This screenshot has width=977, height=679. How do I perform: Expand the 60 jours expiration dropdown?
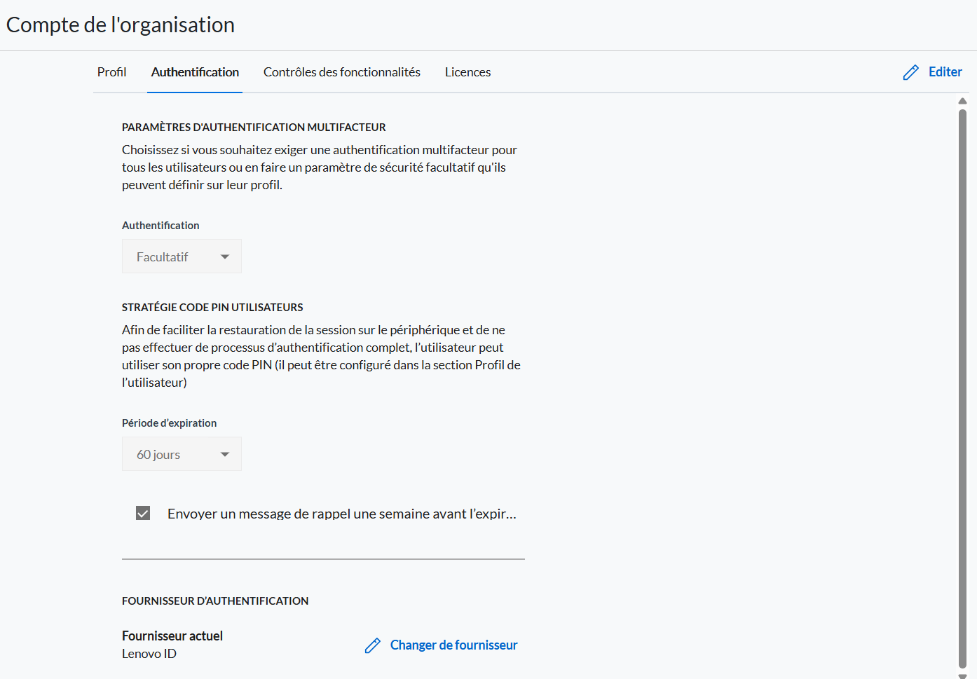(x=182, y=454)
